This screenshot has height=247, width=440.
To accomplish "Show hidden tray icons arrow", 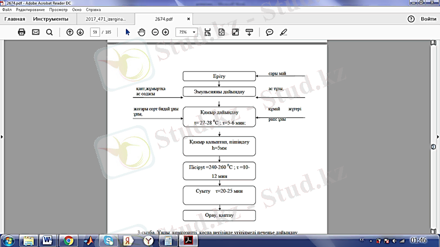I will (x=371, y=241).
